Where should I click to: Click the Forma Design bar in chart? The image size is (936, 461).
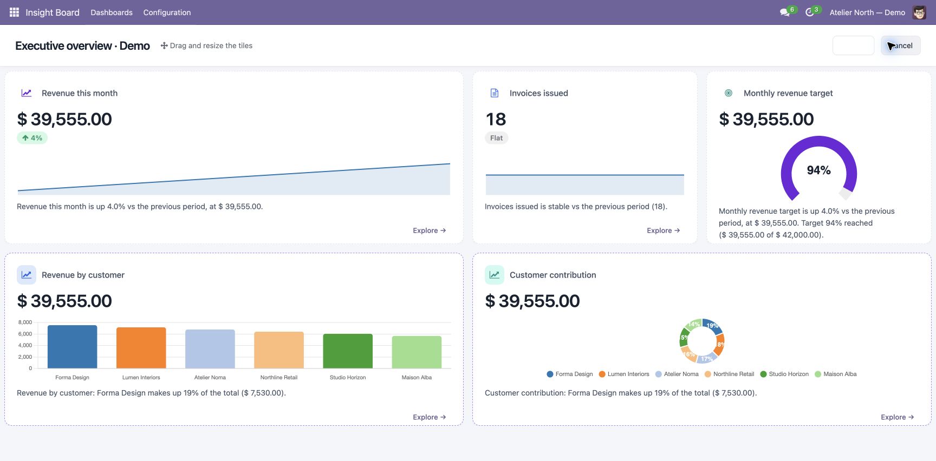(73, 347)
